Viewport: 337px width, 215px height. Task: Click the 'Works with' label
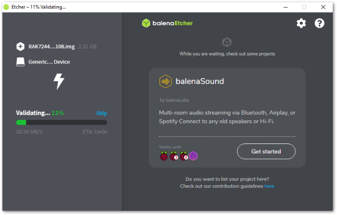point(170,147)
